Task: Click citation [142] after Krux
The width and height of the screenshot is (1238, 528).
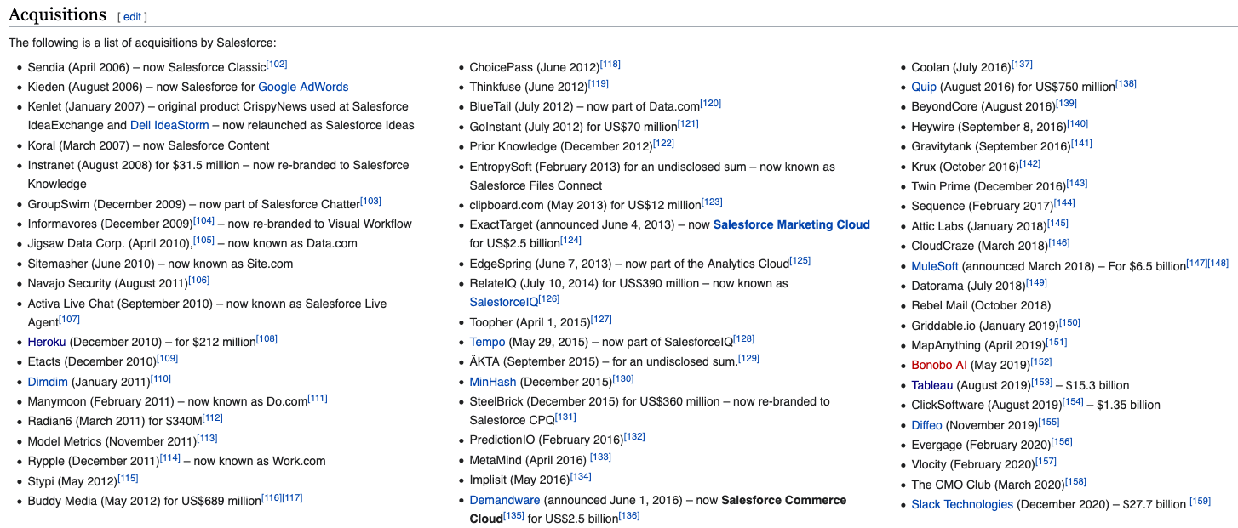Action: click(x=1029, y=163)
